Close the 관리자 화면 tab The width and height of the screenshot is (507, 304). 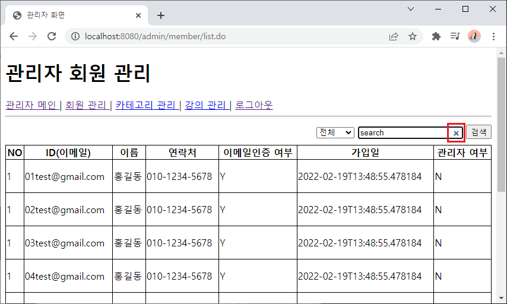click(x=138, y=15)
